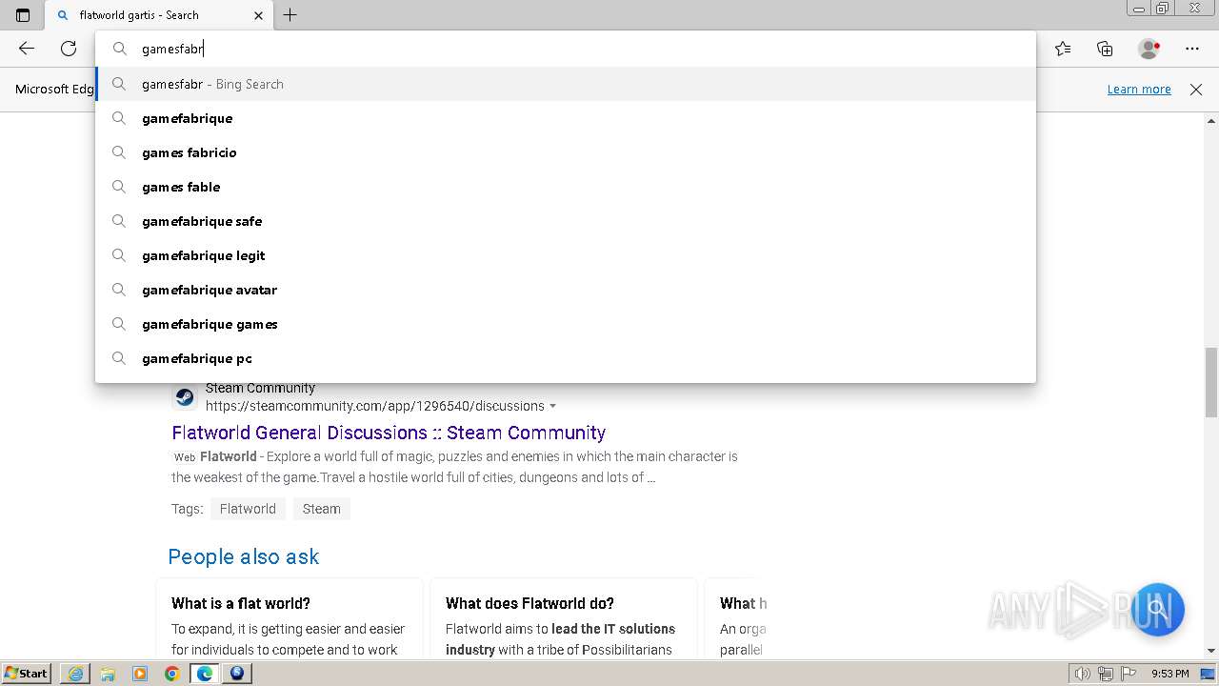Viewport: 1219px width, 686px height.
Task: Click the search icon beside 'games fable'
Action: pyautogui.click(x=119, y=187)
